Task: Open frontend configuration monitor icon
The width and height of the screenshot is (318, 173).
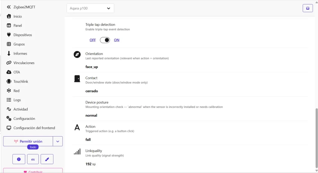Action: (9, 128)
